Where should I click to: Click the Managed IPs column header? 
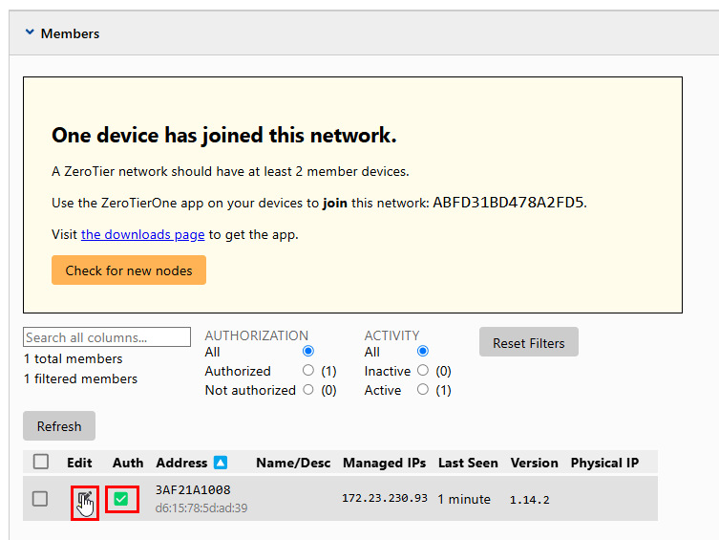click(384, 463)
